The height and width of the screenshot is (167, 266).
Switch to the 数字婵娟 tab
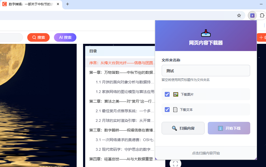[x=31, y=4]
